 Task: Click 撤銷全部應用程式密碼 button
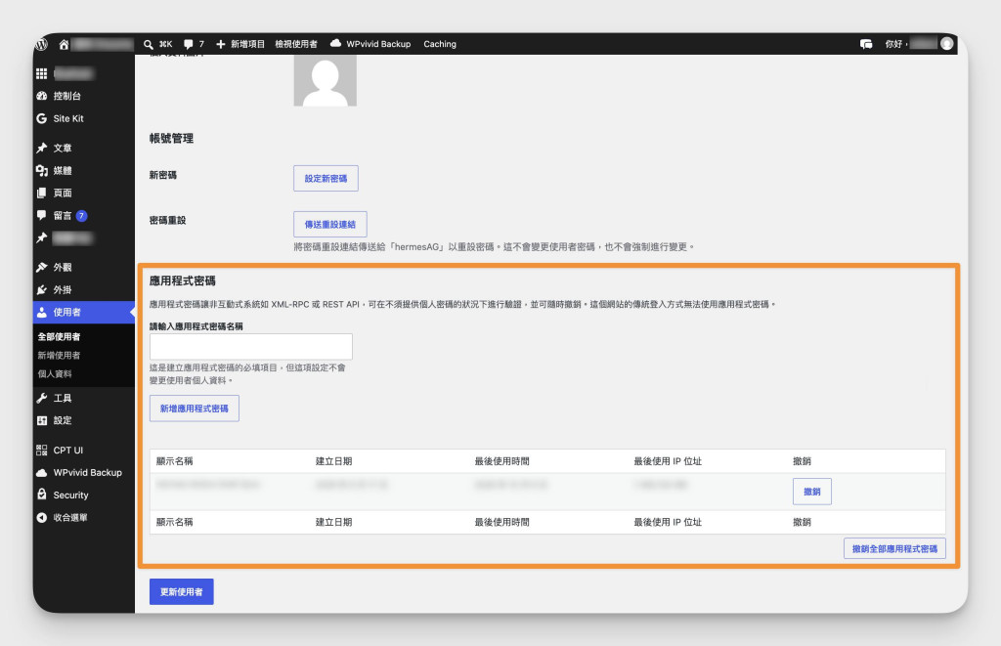pyautogui.click(x=894, y=548)
